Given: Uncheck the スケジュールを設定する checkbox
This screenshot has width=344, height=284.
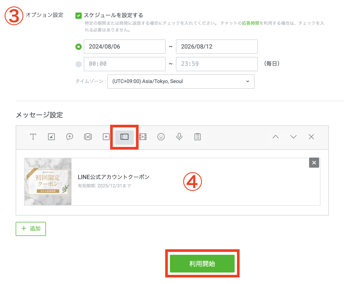Looking at the screenshot, I should 78,16.
